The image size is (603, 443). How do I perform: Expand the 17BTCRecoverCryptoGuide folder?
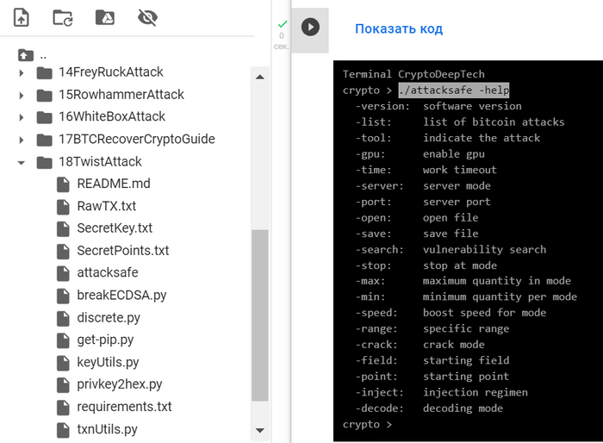[x=22, y=140]
